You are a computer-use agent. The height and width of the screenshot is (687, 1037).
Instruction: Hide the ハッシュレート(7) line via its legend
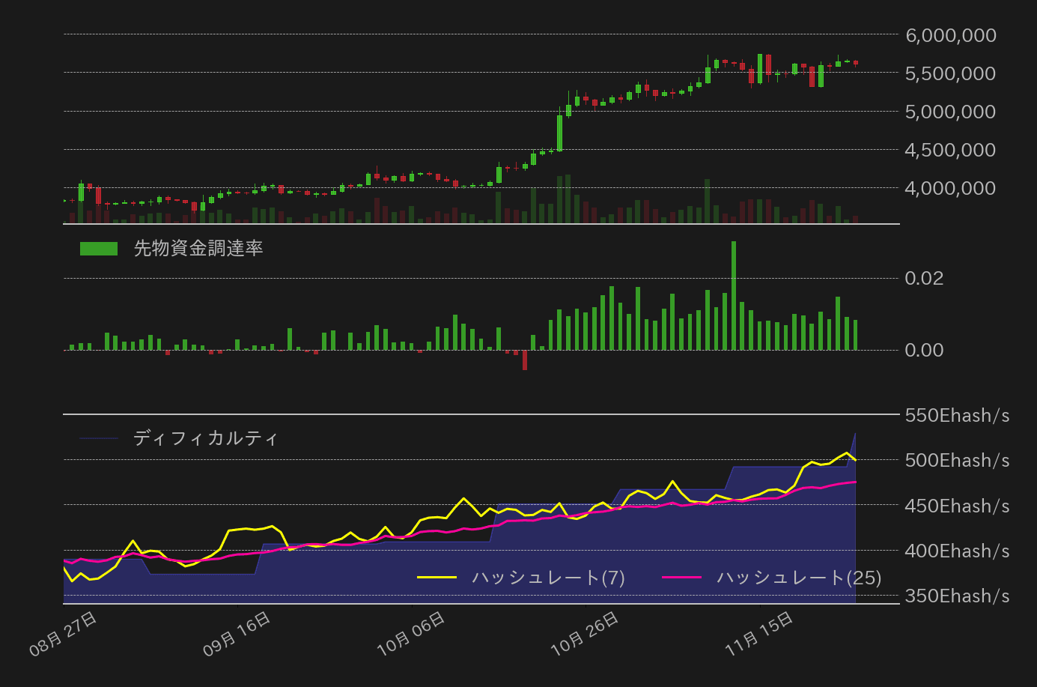pyautogui.click(x=550, y=578)
